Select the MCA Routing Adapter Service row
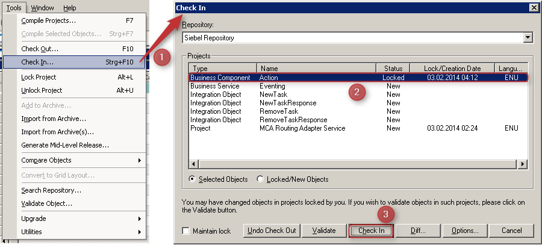 coord(358,128)
